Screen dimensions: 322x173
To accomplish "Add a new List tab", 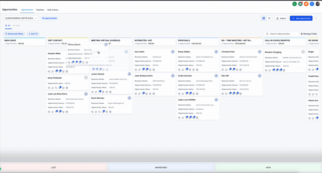I will tap(16, 26).
